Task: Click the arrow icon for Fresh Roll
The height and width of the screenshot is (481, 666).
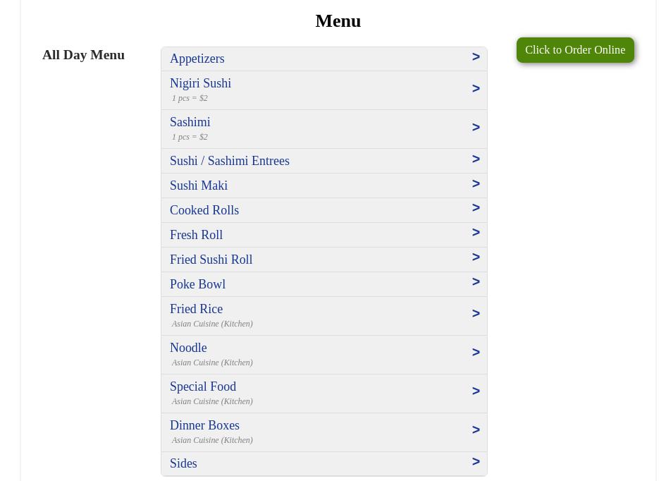Action: click(x=476, y=233)
